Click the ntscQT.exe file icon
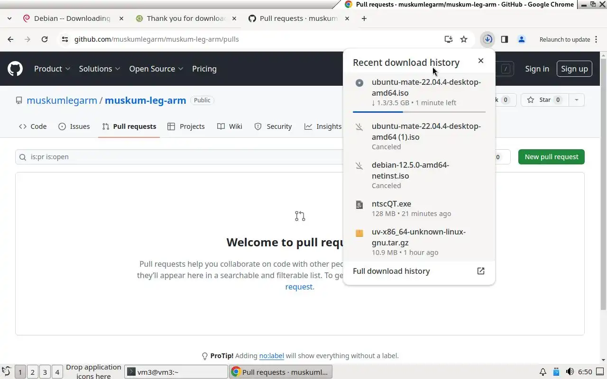 (359, 205)
